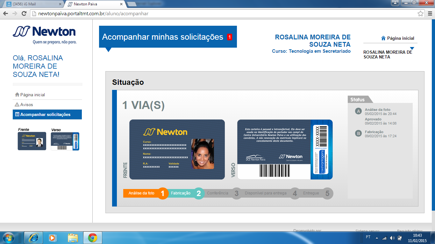Click the Situação heading
The height and width of the screenshot is (244, 435).
coord(128,82)
